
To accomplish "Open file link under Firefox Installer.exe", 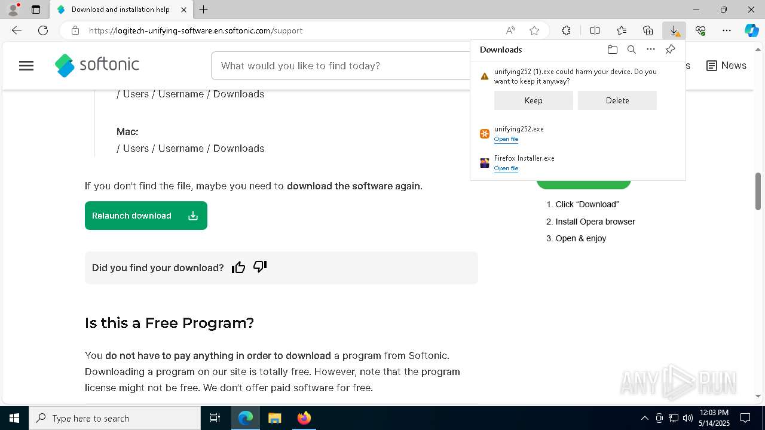I will pos(506,168).
